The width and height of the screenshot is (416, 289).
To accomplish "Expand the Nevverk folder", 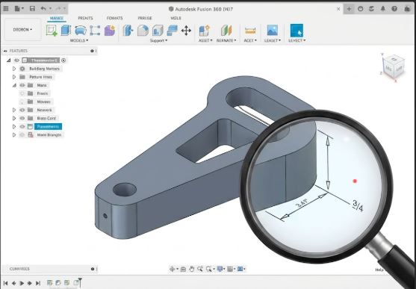I will [x=14, y=110].
